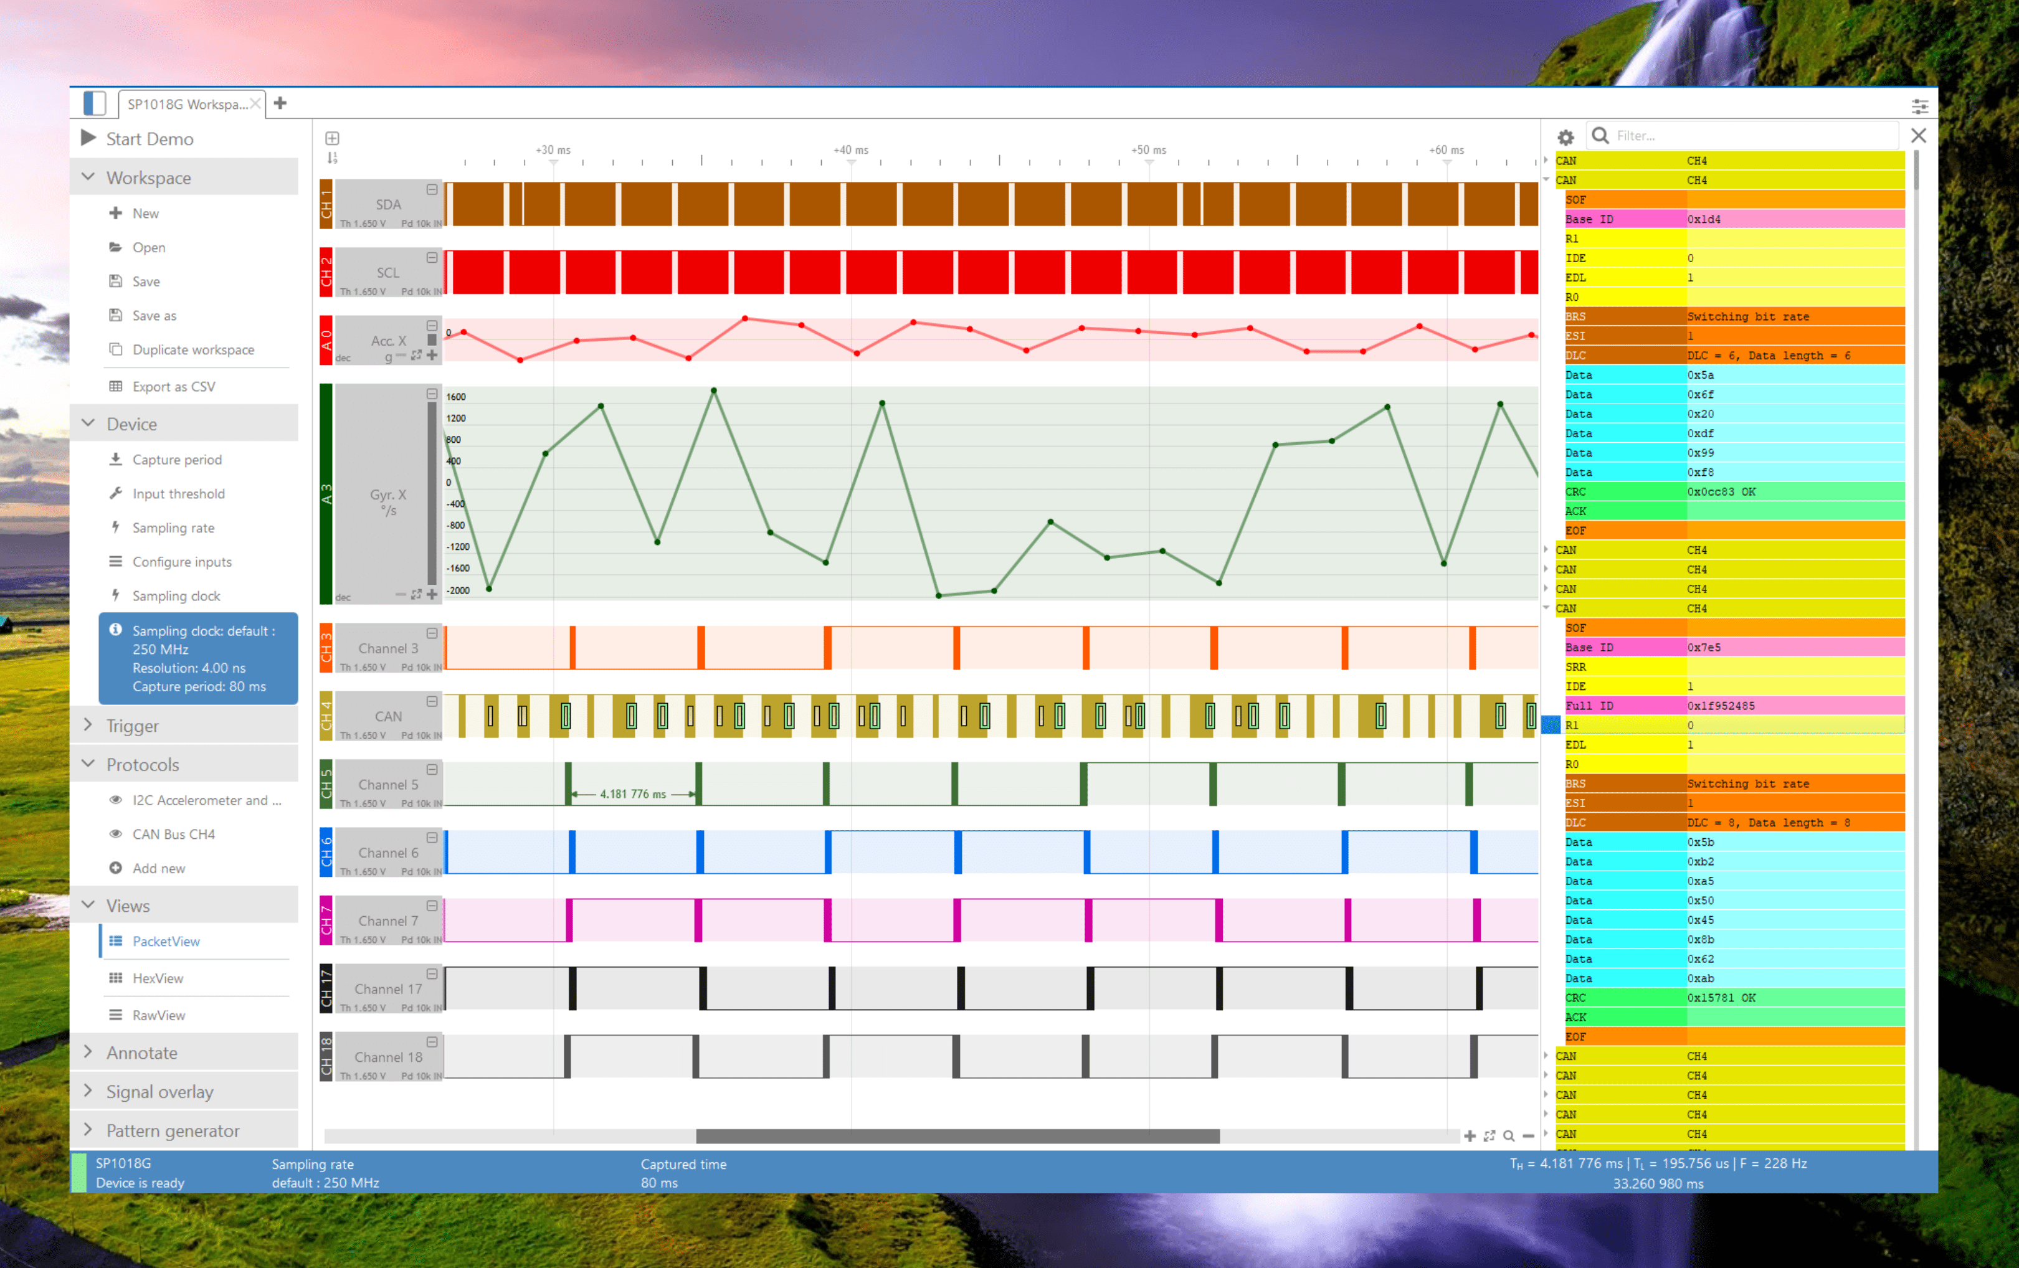Expand the Trigger section
The width and height of the screenshot is (2019, 1268).
coord(131,726)
